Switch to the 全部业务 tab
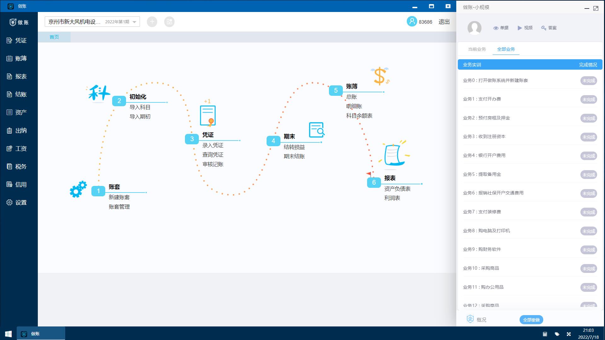Image resolution: width=605 pixels, height=340 pixels. pos(506,49)
